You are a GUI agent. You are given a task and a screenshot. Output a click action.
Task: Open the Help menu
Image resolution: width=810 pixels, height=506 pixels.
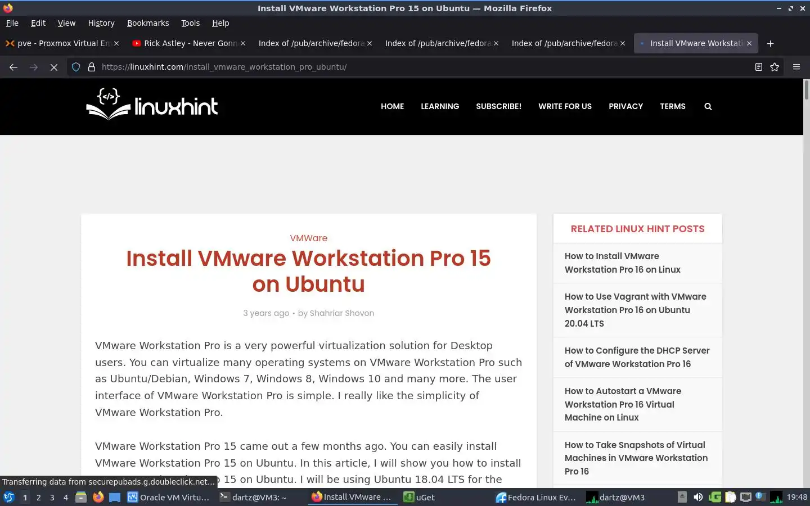tap(220, 23)
